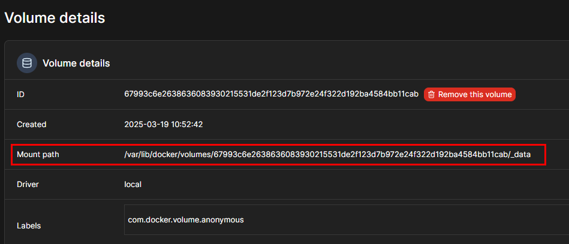Screen dimensions: 569x244
Task: Click the Volume details panel header bar
Action: pos(287,63)
